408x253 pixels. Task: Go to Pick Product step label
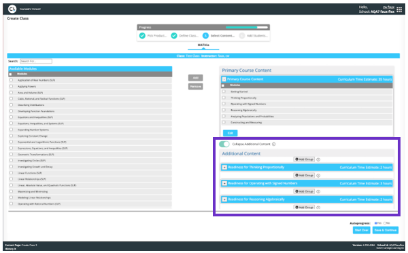(x=156, y=36)
